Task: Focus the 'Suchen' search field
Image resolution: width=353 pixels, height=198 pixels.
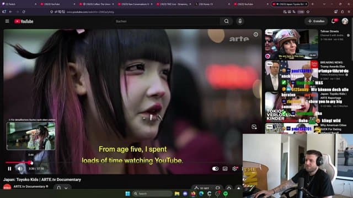Action: click(x=167, y=21)
